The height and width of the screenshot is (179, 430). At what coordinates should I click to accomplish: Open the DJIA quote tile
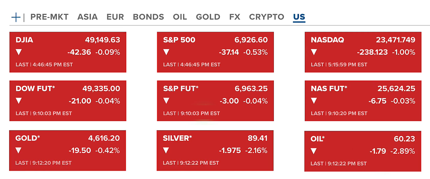(68, 52)
